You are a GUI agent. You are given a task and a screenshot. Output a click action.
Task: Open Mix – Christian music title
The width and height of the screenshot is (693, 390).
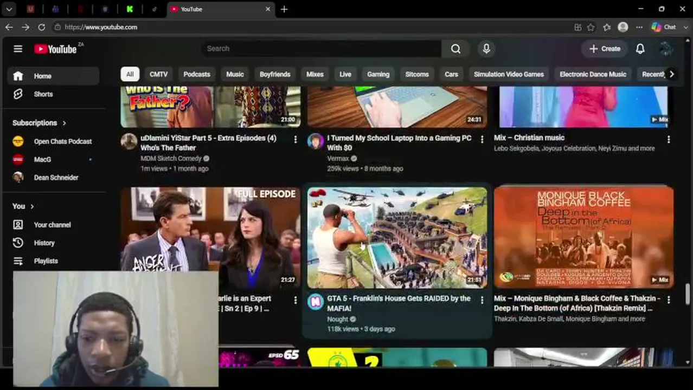pos(529,138)
